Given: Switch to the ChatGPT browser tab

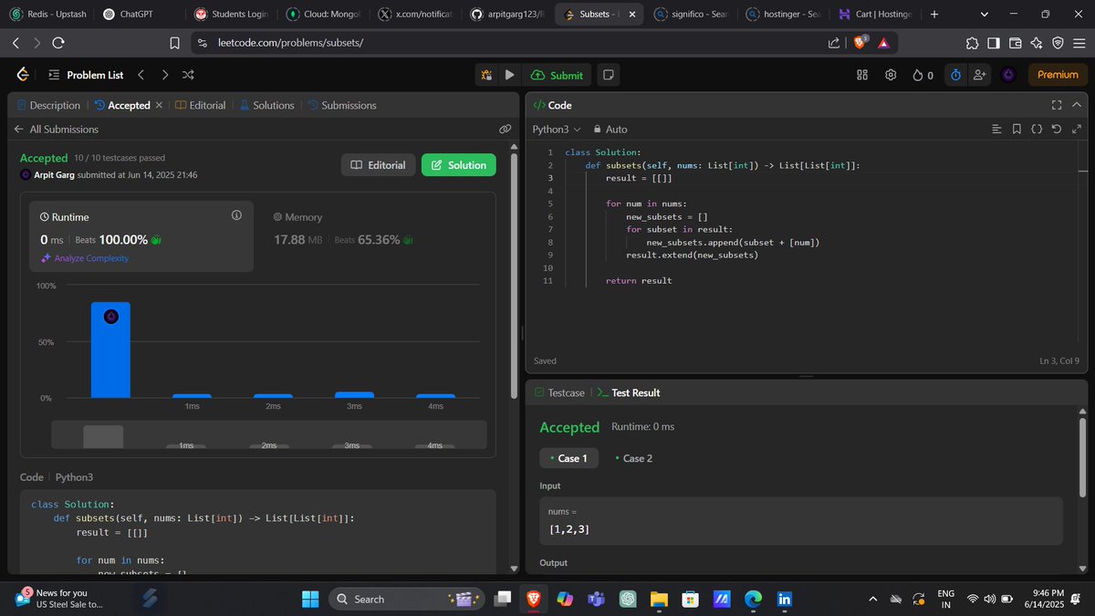Looking at the screenshot, I should click(x=135, y=15).
